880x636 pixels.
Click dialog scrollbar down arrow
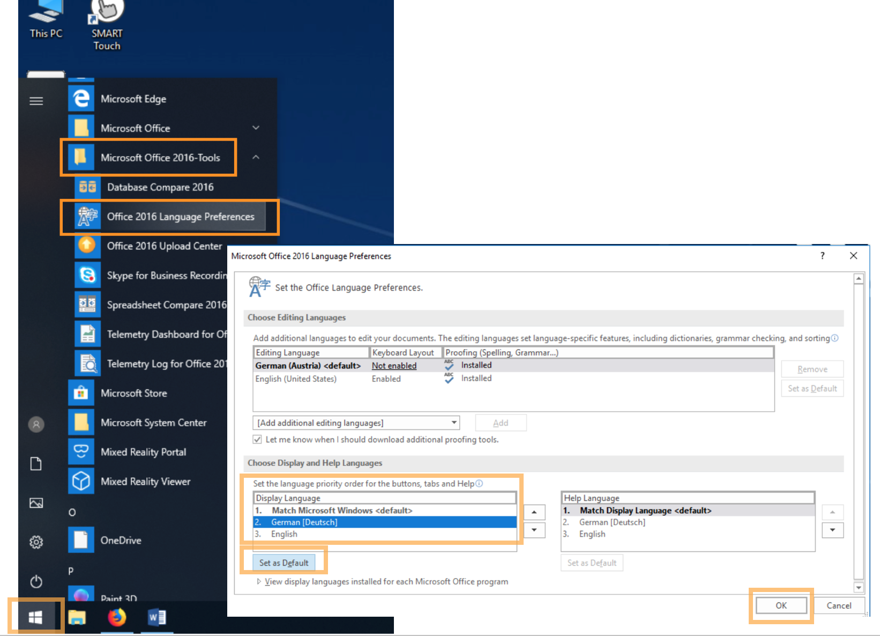pyautogui.click(x=859, y=588)
